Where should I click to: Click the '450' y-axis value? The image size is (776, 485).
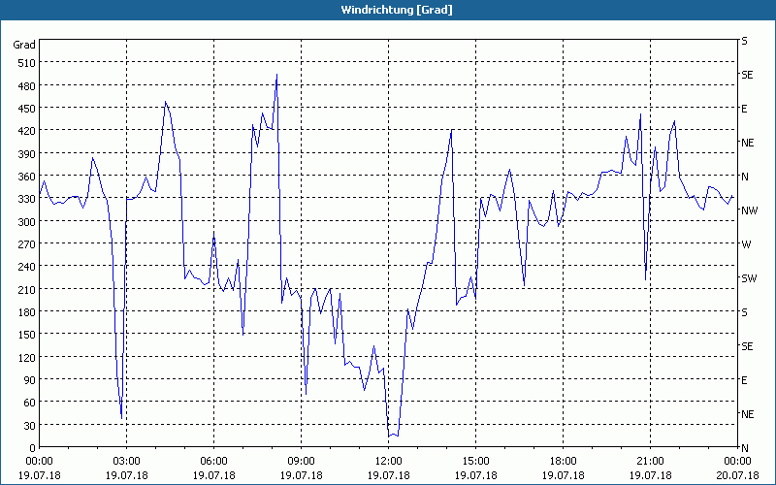pyautogui.click(x=27, y=109)
